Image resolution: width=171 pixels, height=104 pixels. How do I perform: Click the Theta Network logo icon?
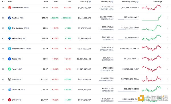[9, 49]
